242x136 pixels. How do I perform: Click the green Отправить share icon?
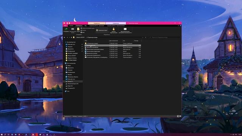66,29
